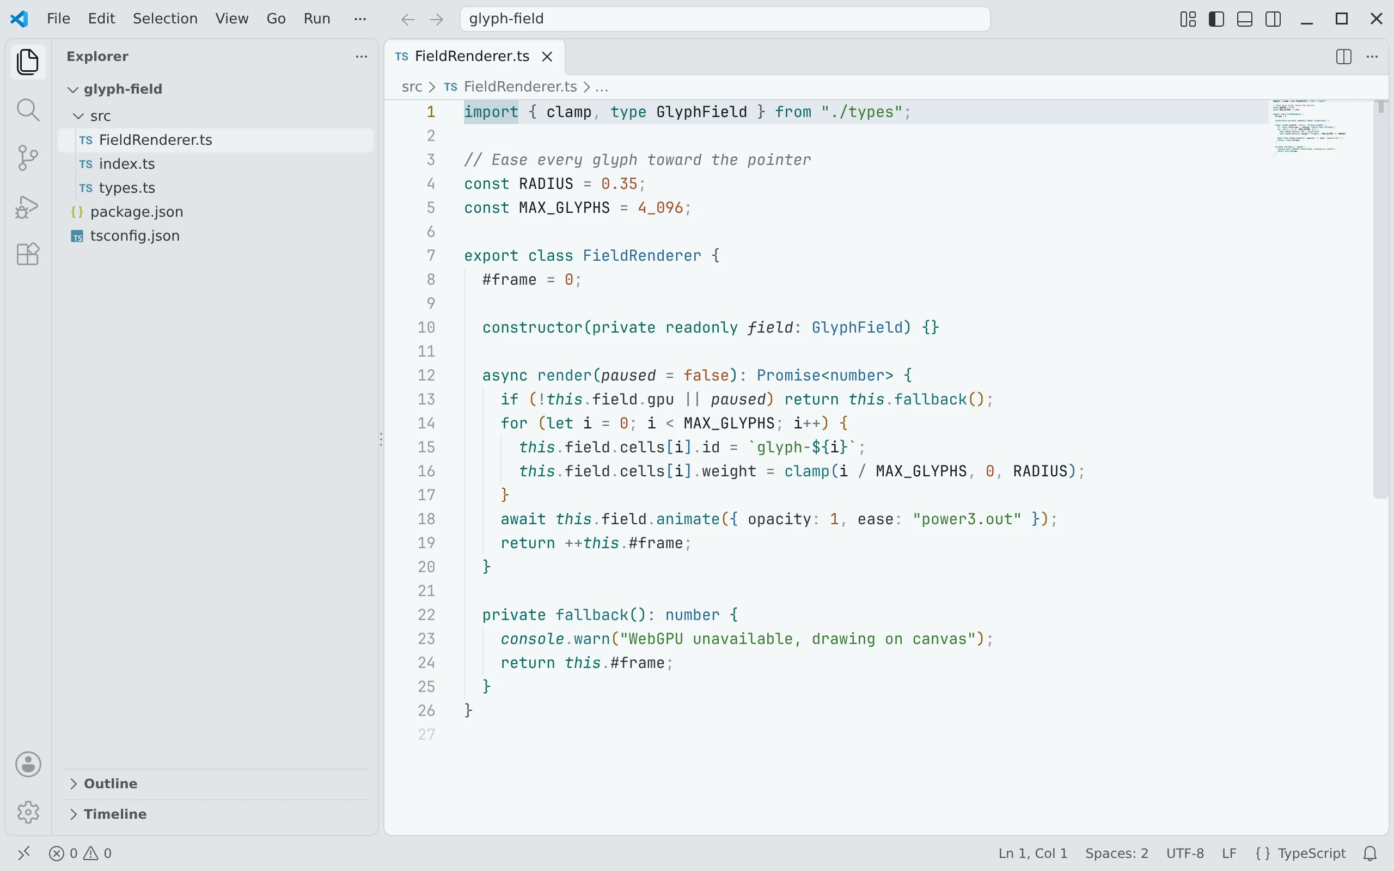Change file encoding UTF-8
The image size is (1394, 871).
[1185, 853]
